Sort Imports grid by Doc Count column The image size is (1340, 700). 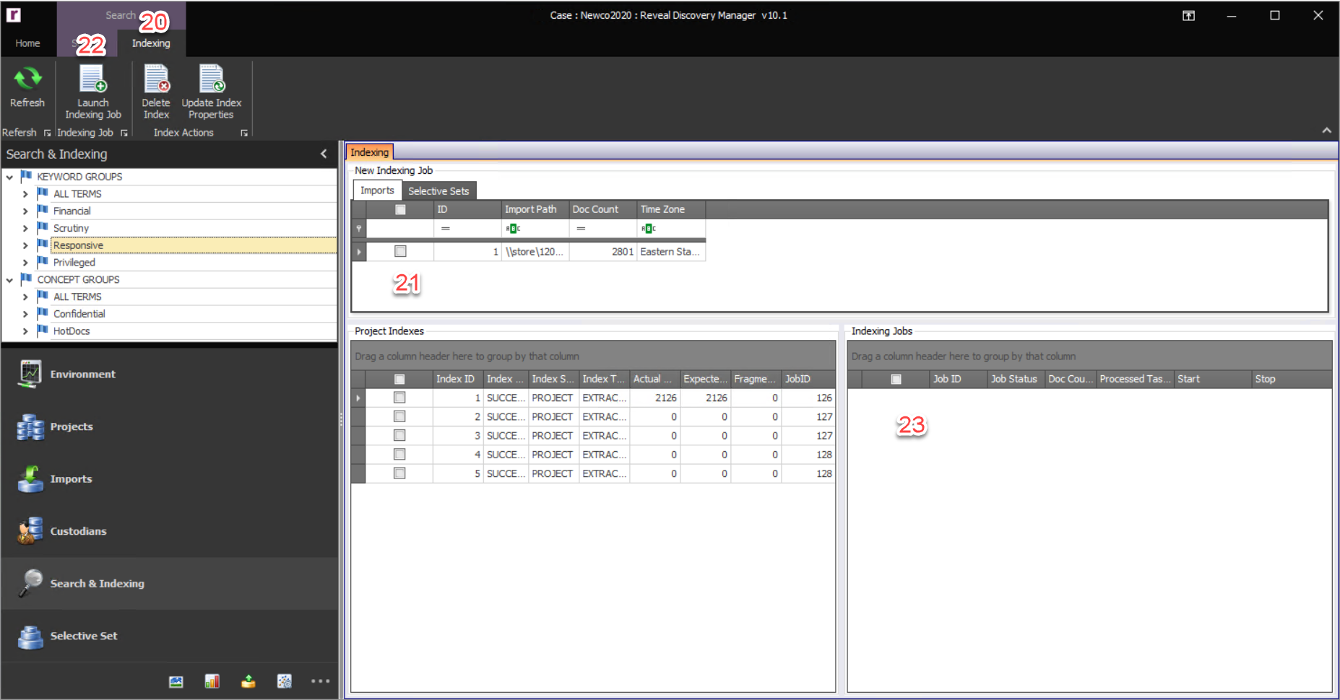pos(602,209)
